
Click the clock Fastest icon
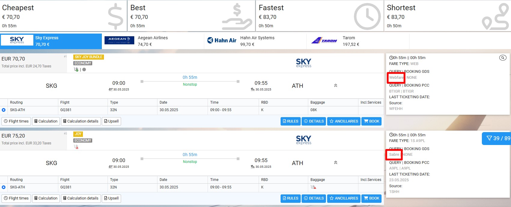coord(367,16)
